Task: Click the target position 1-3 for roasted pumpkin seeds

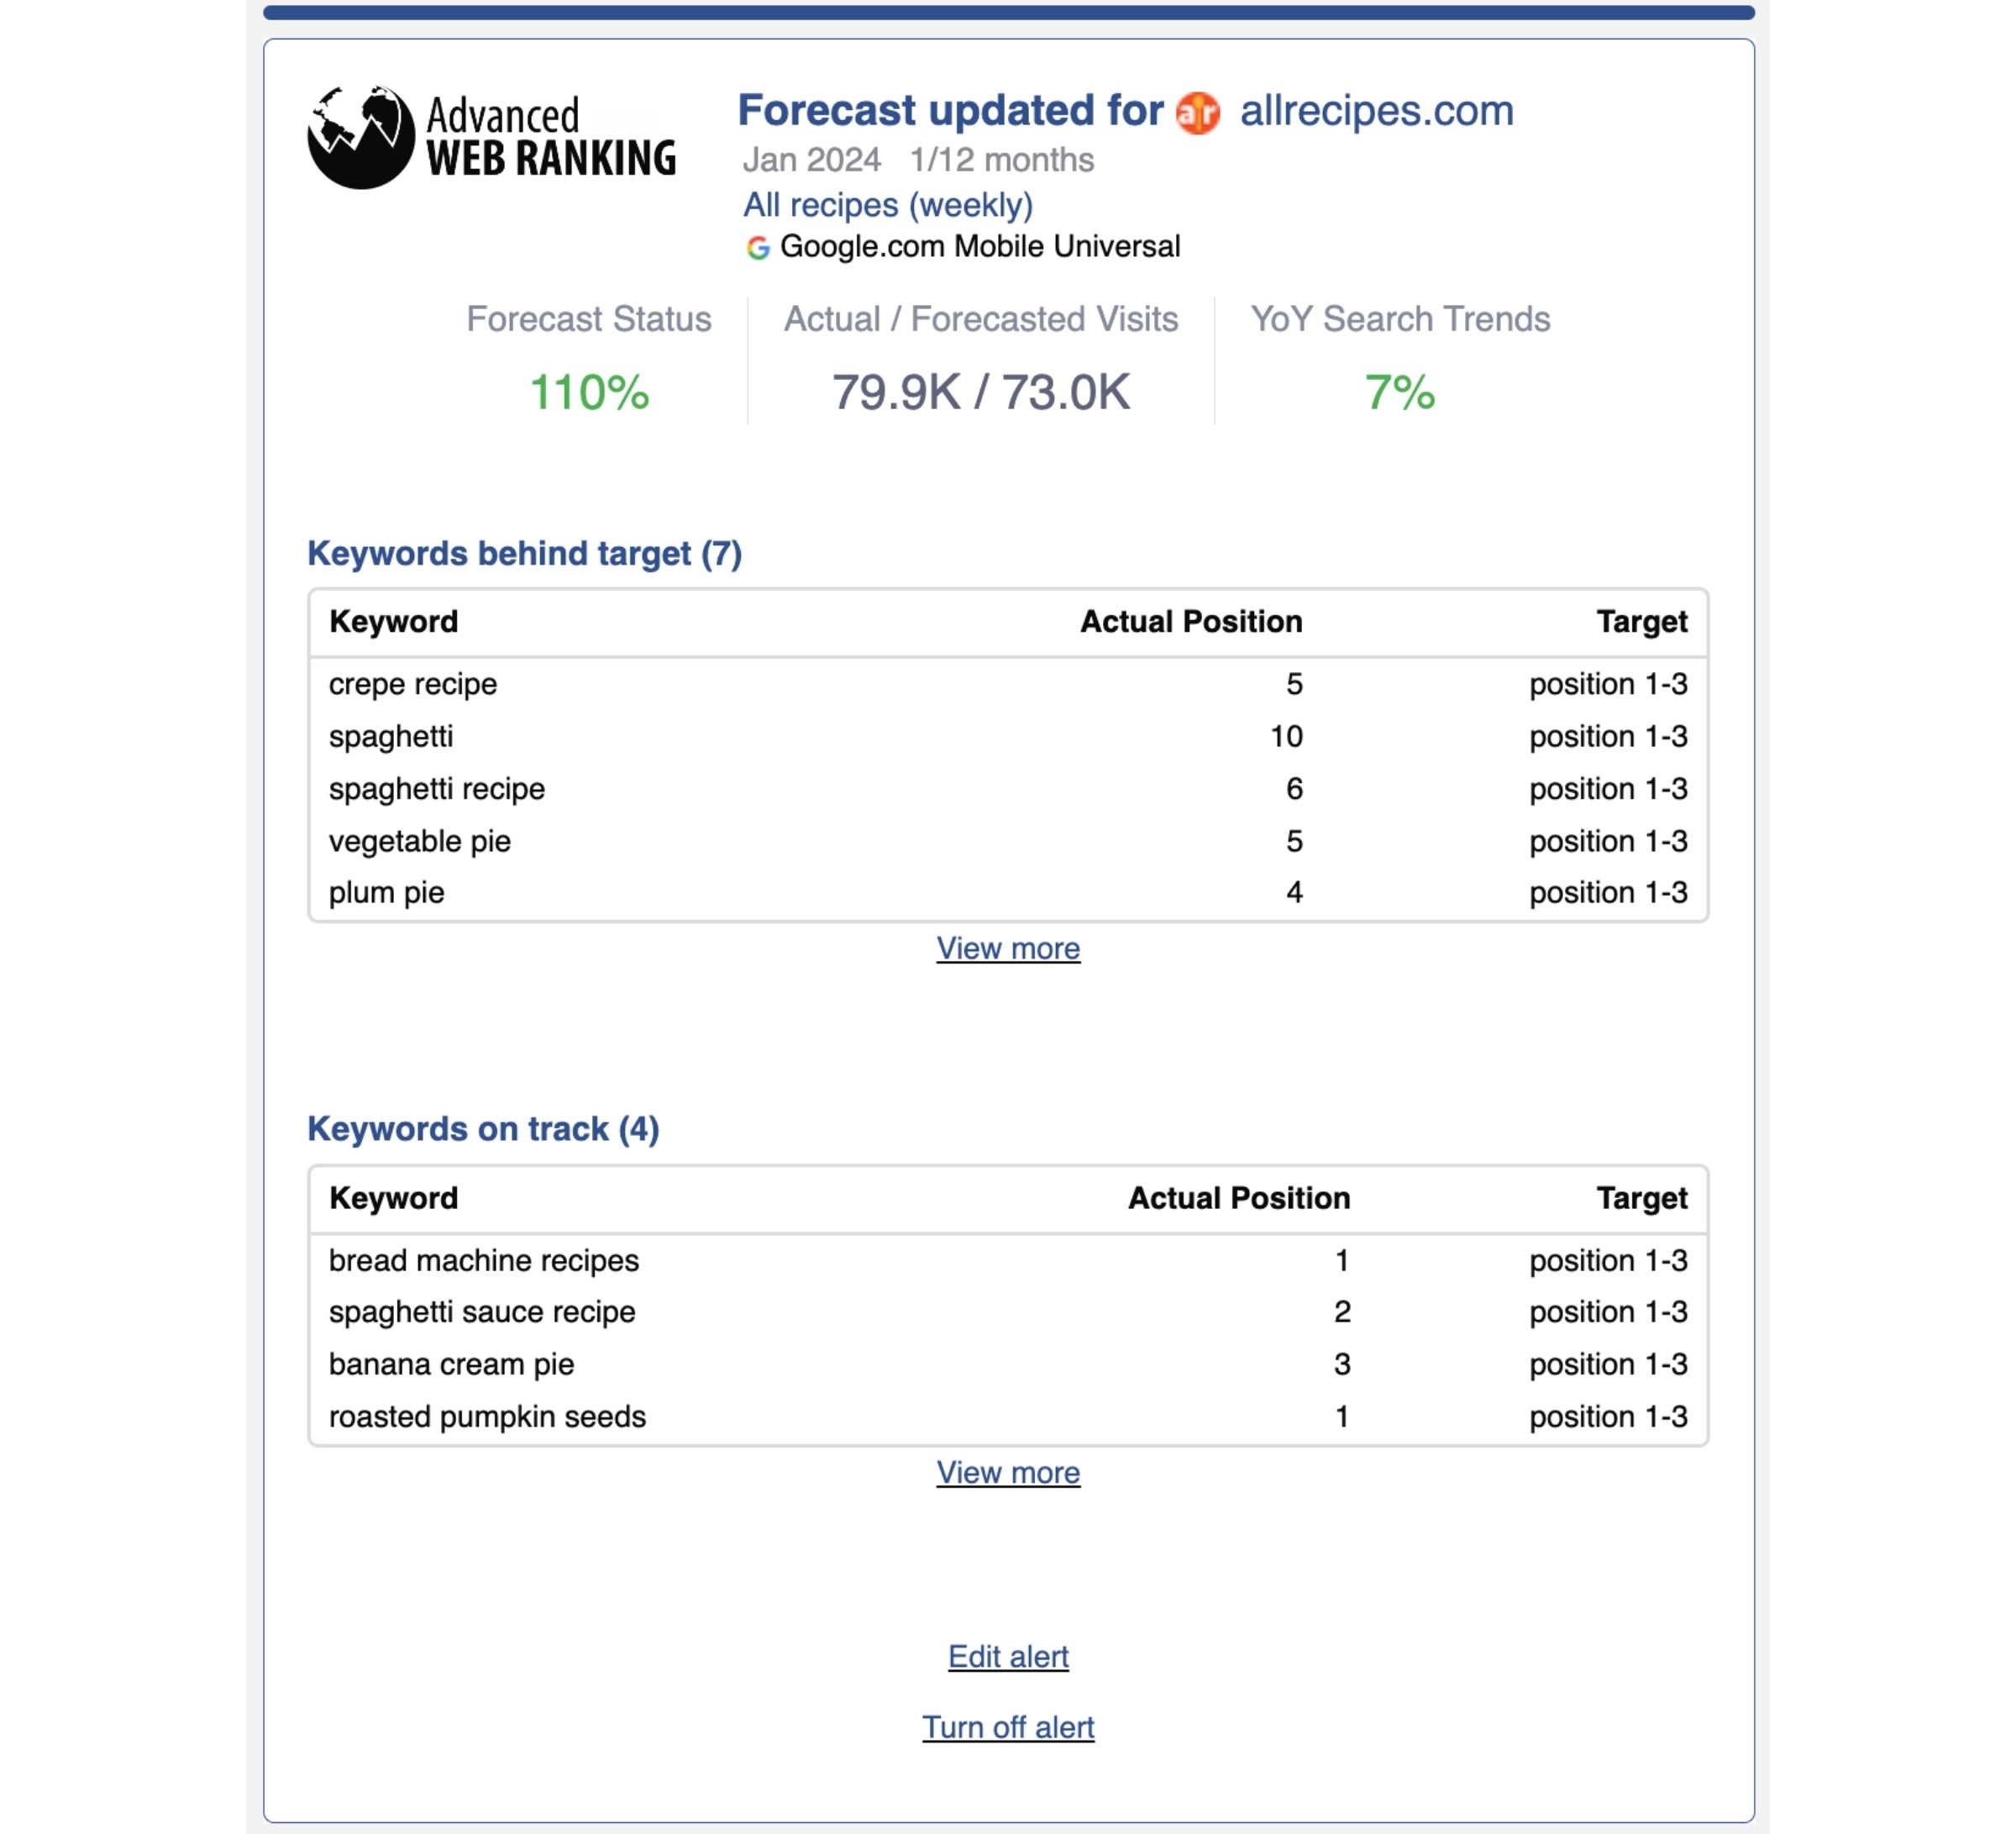Action: [x=1608, y=1417]
